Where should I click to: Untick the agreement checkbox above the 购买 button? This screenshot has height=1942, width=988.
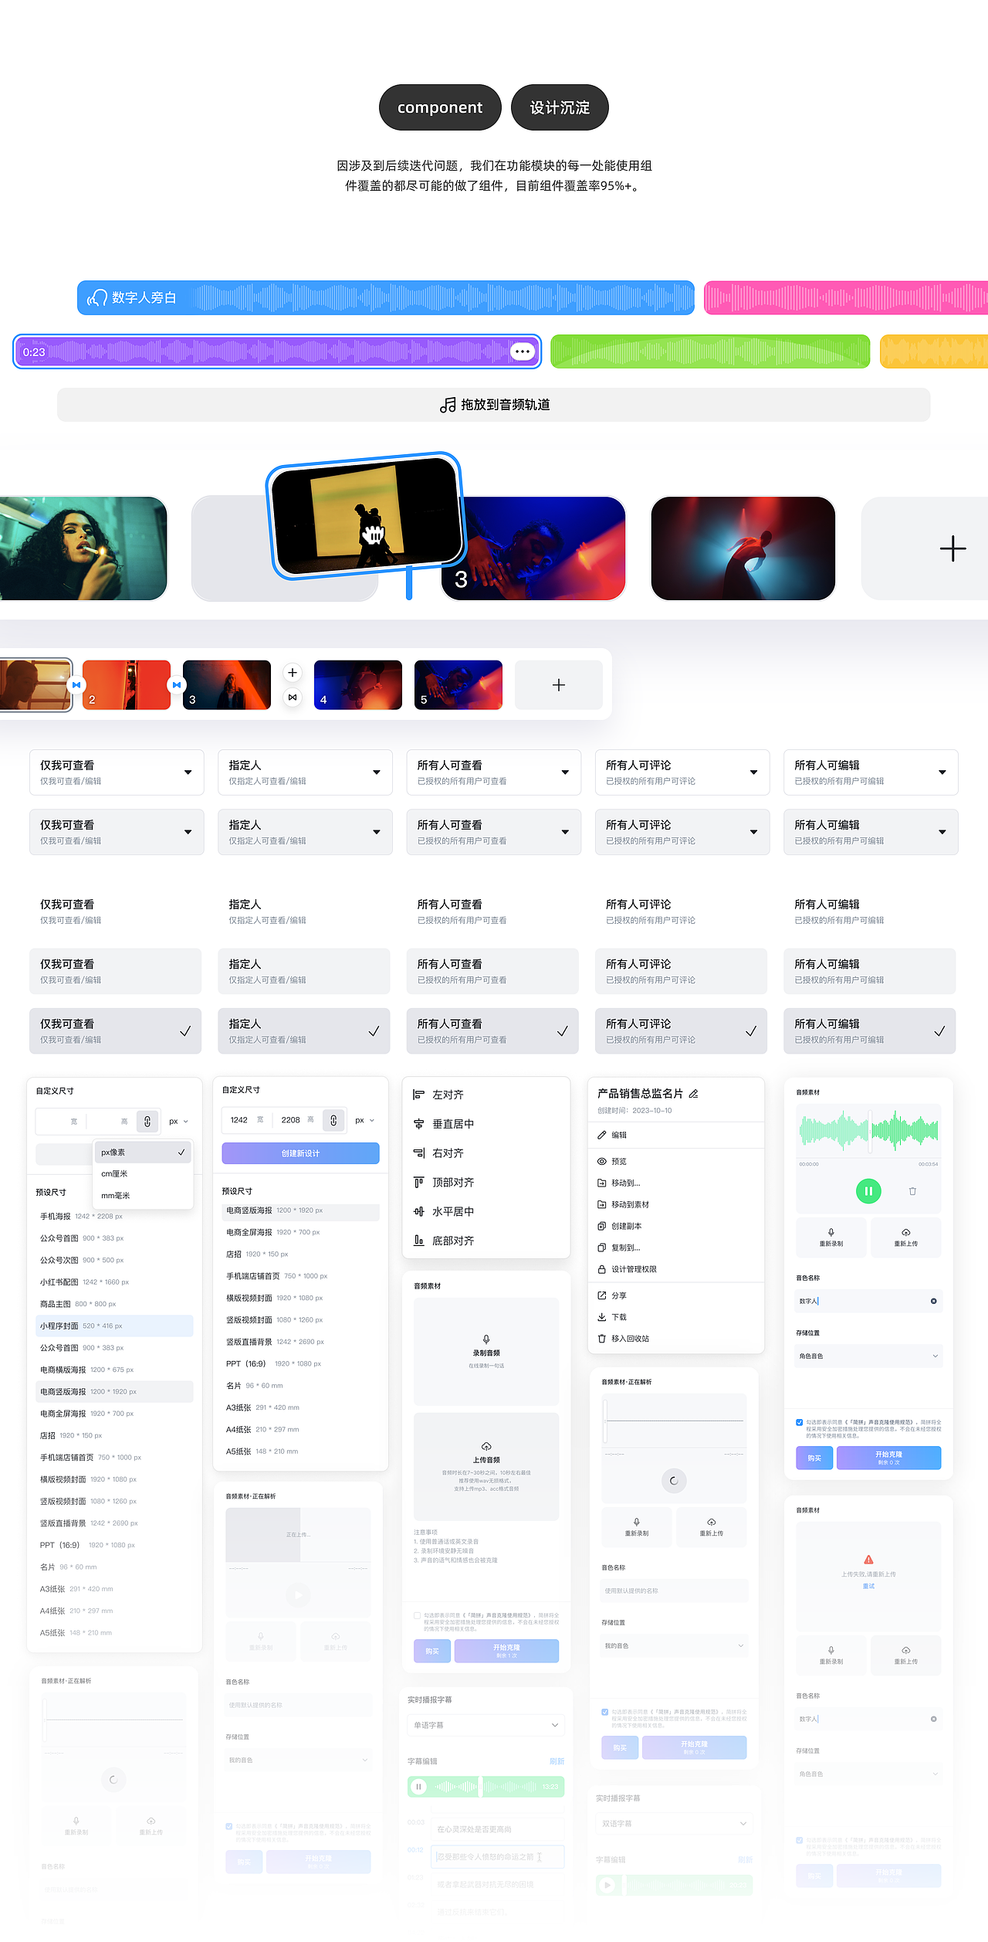tap(800, 1422)
